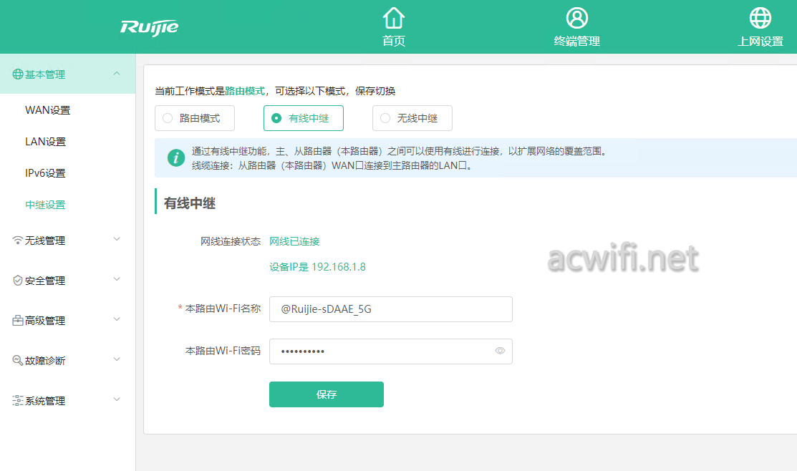Open the 系统管理 menu label
797x471 pixels.
(x=44, y=401)
